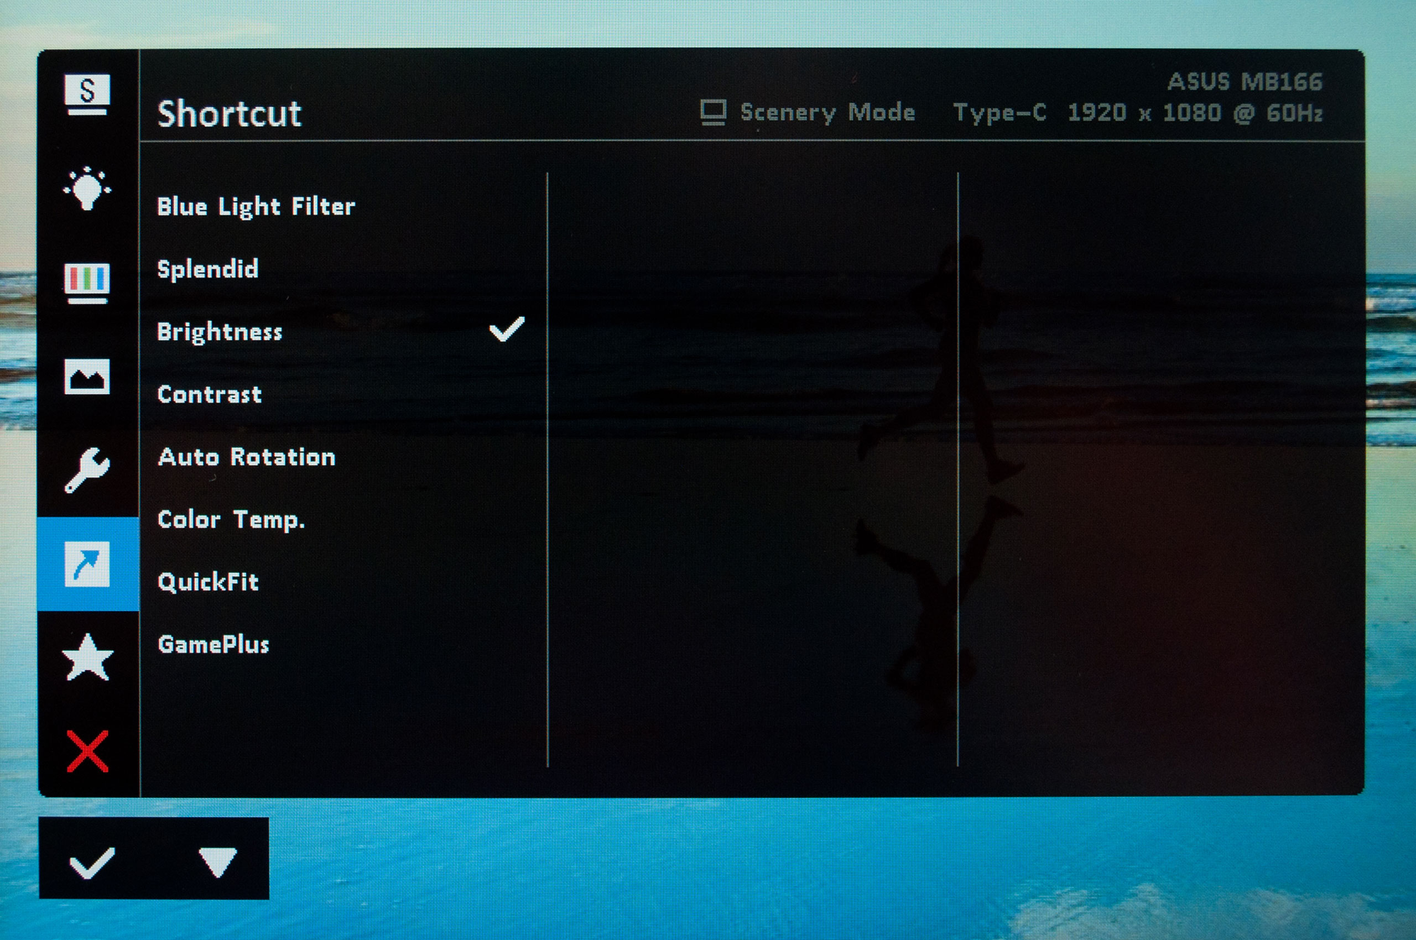The image size is (1416, 940).
Task: Choose Color Temp. shortcut option
Action: [231, 520]
